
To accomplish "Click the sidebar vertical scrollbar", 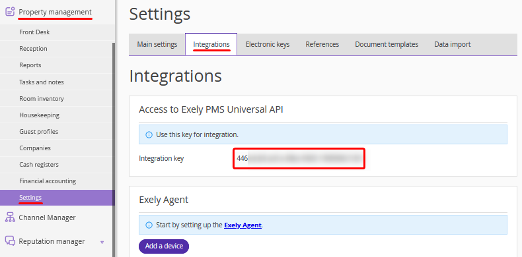I will [114, 150].
